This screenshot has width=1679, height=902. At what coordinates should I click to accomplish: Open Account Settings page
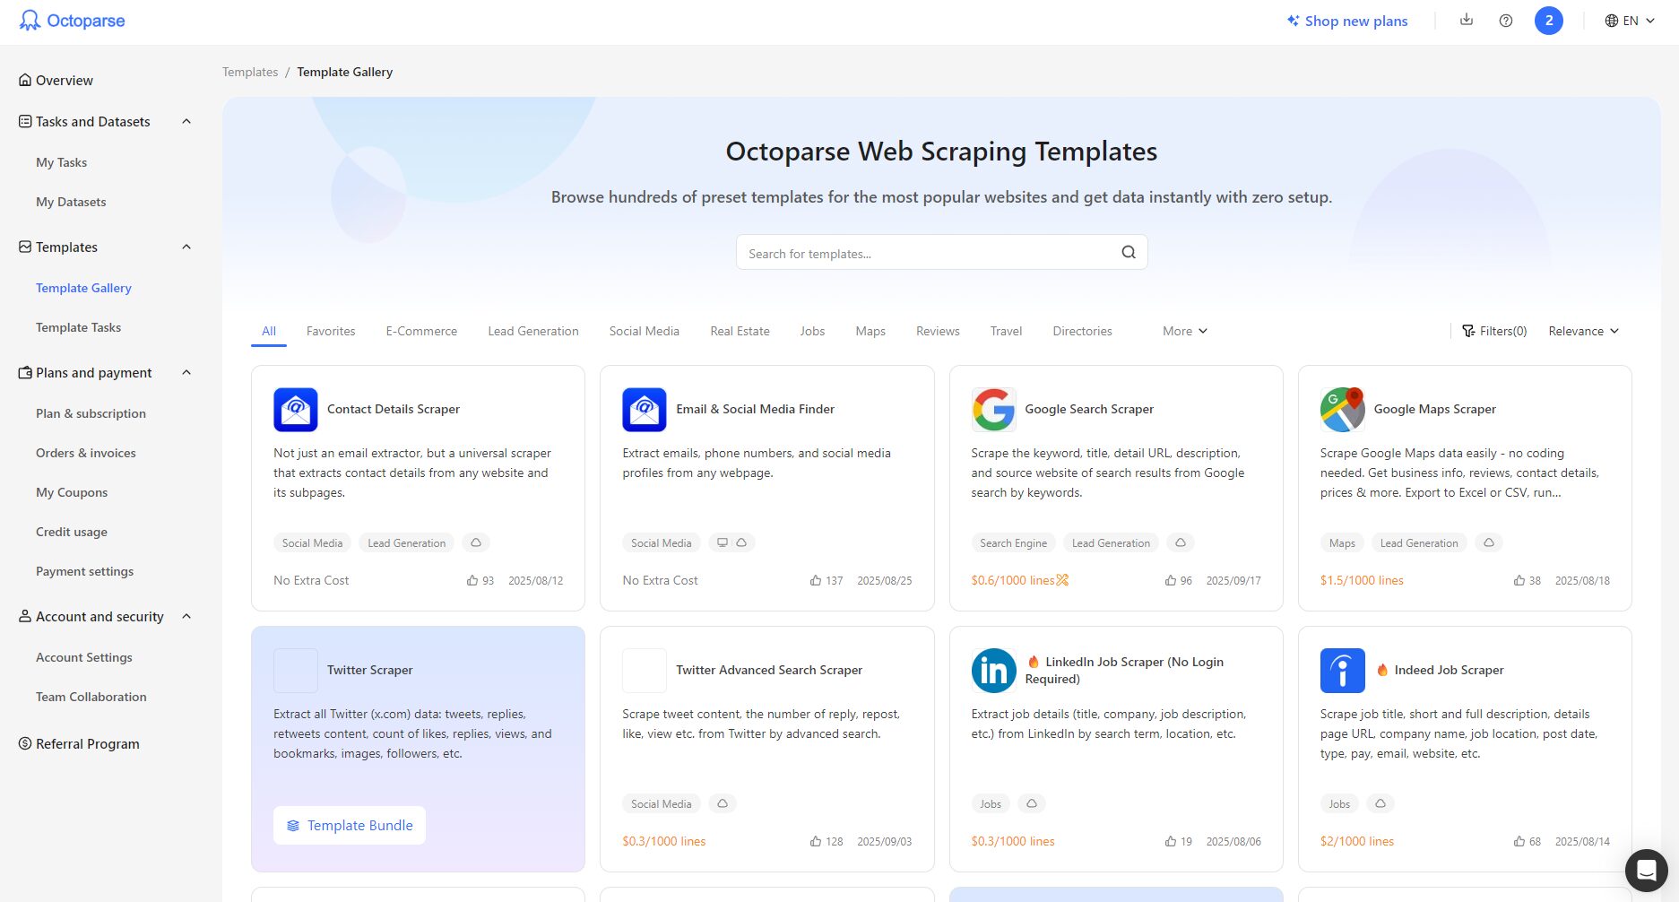point(84,657)
